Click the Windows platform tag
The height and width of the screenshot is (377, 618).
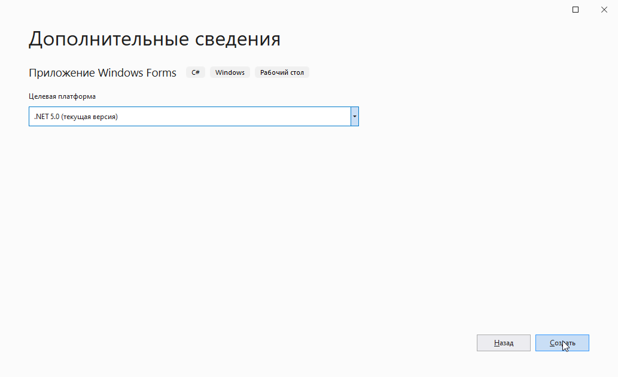[x=230, y=72]
